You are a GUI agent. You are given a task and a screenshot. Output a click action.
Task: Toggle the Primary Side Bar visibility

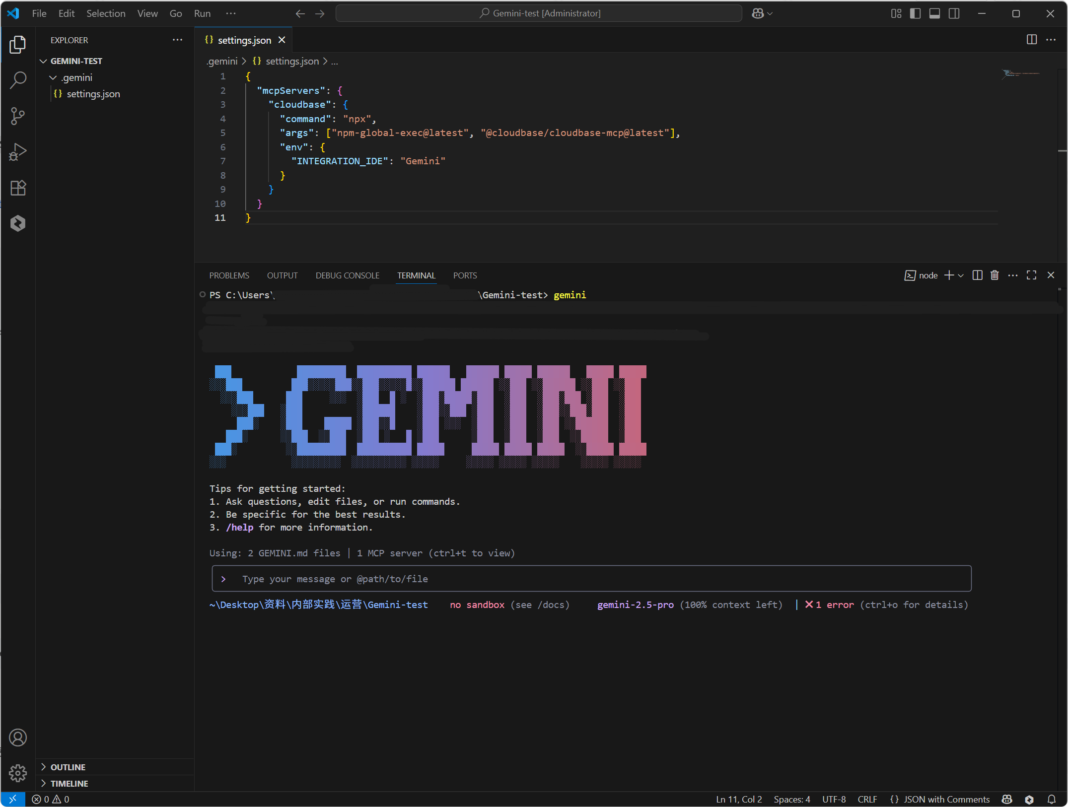click(x=915, y=13)
